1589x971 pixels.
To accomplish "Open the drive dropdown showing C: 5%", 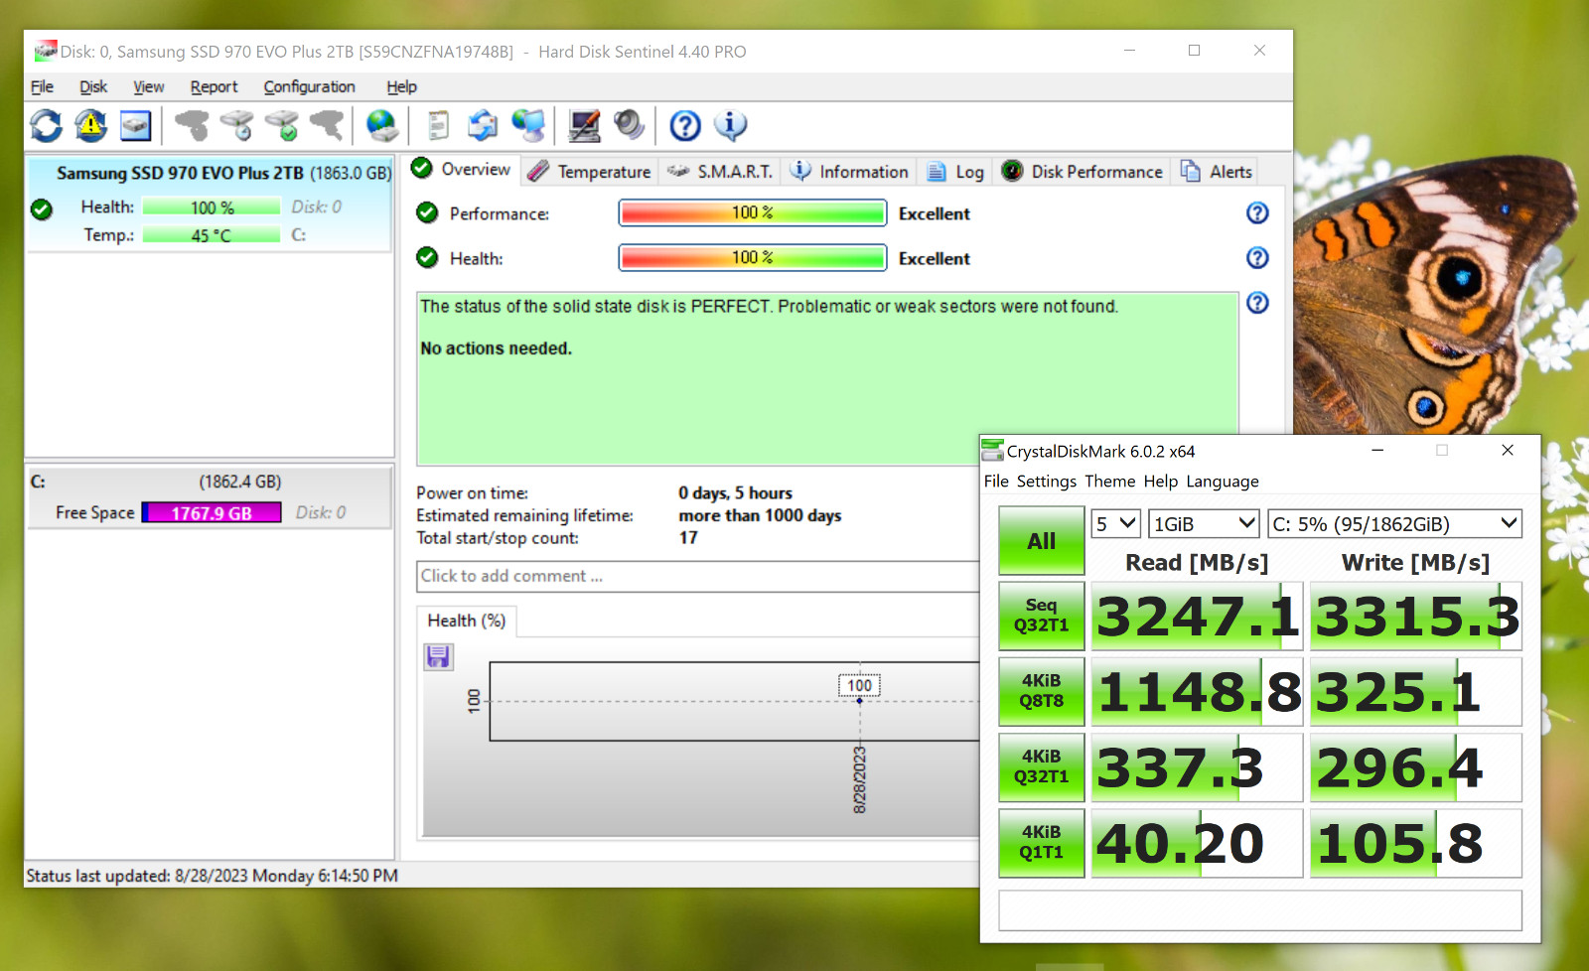I will point(1394,523).
